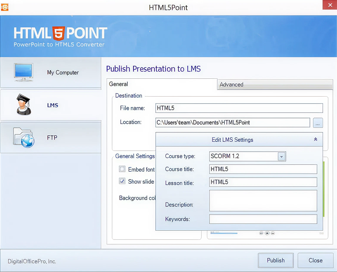Click the Course type label
The height and width of the screenshot is (272, 337).
180,156
